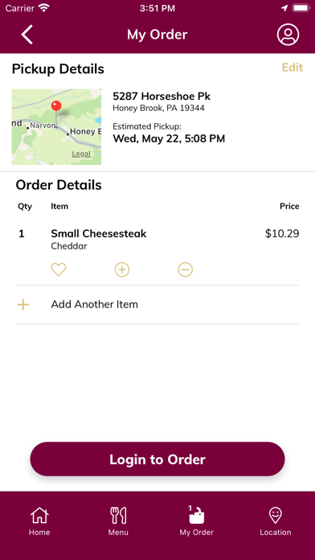Screen dimensions: 315x560
Task: Open the pickup location map thumbnail
Action: (56, 127)
